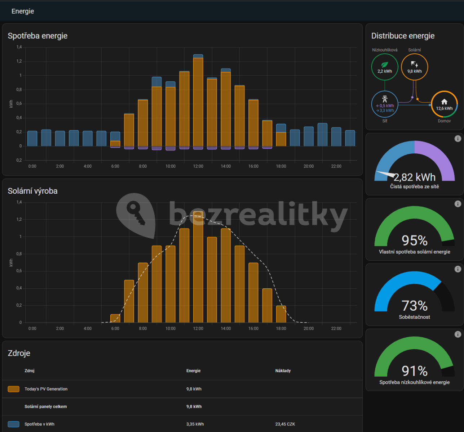Image resolution: width=464 pixels, height=432 pixels.
Task: Click the Síť transmission tower circle
Action: click(x=385, y=104)
